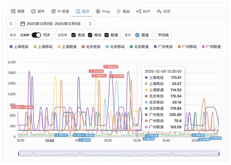Click the 155.44 min value marker
The image size is (231, 165).
(152, 136)
